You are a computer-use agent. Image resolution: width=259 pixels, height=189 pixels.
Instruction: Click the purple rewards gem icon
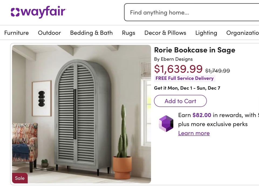166,124
